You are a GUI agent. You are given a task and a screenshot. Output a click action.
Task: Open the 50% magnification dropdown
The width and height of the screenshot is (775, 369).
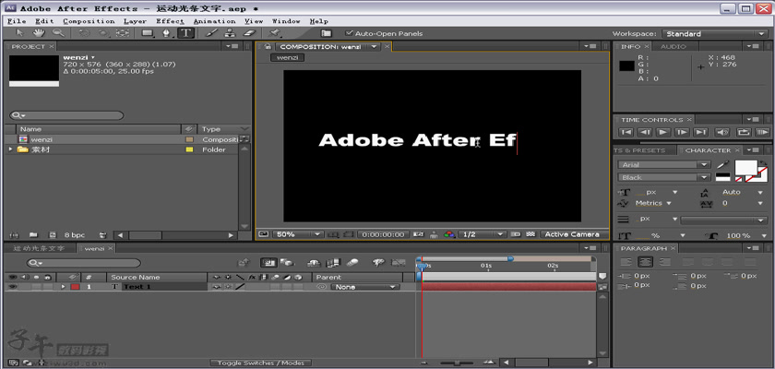pos(297,234)
